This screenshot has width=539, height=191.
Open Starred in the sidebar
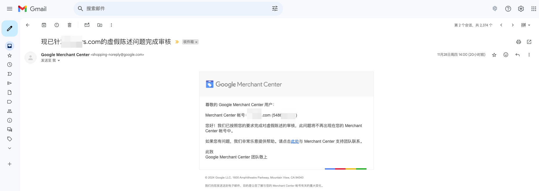pos(10,55)
